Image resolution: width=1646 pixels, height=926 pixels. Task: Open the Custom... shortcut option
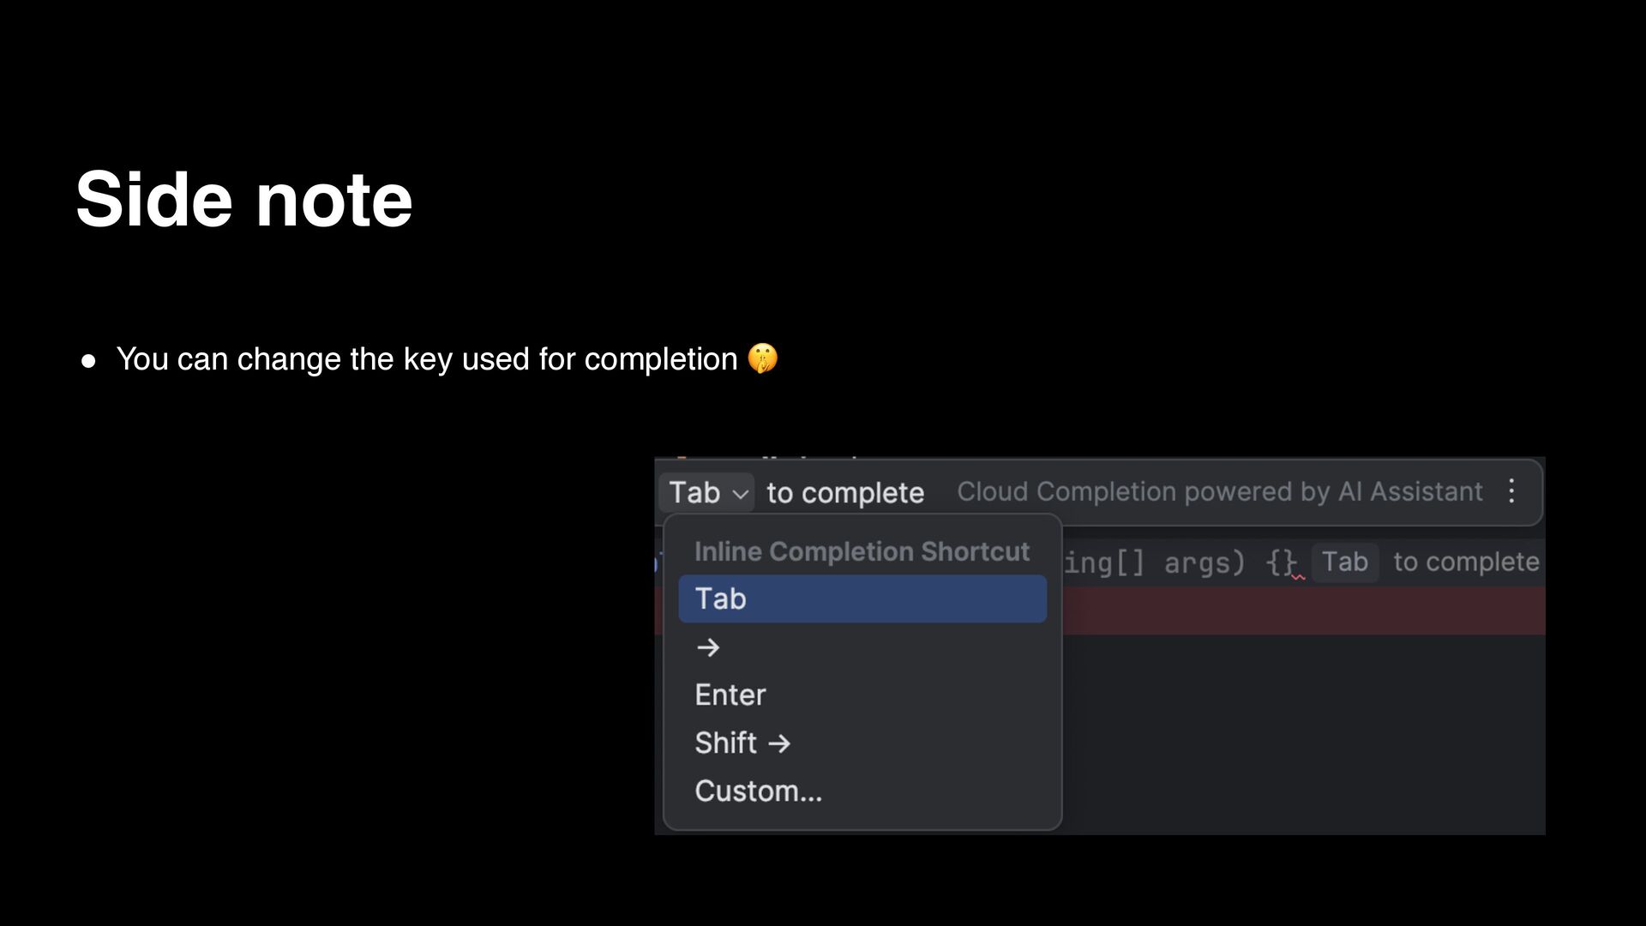pyautogui.click(x=758, y=791)
